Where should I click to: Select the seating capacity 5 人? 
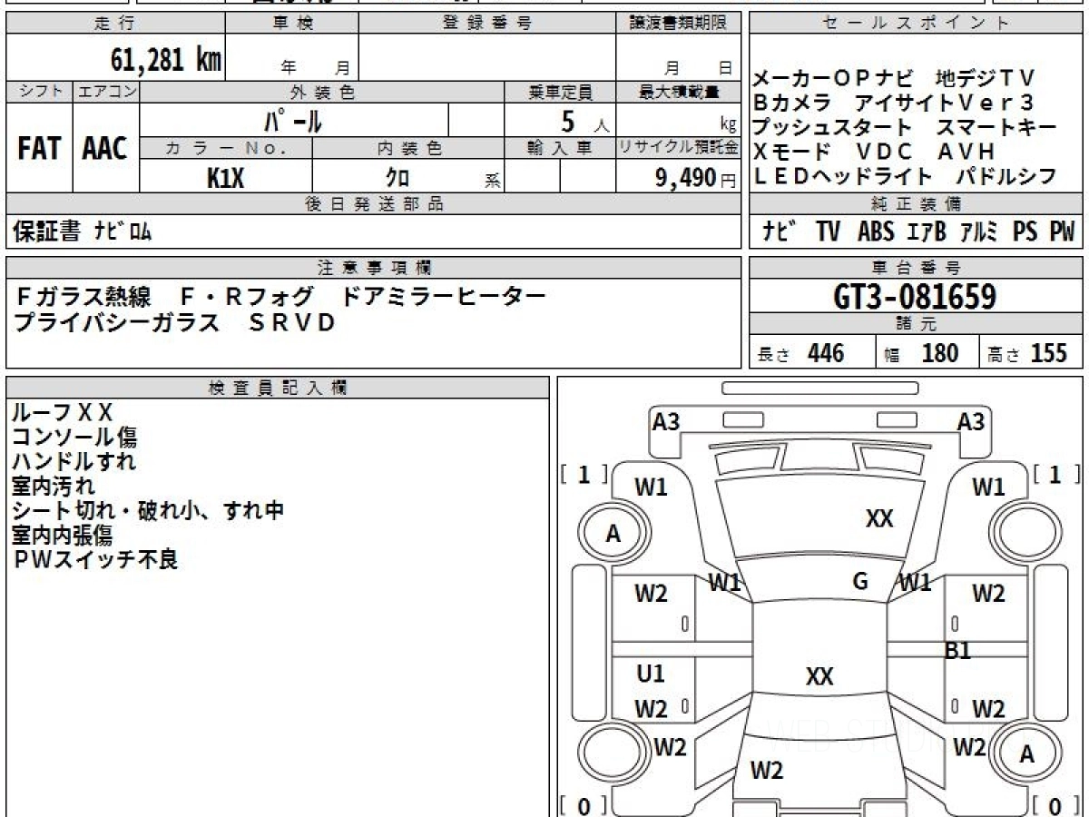pos(584,120)
